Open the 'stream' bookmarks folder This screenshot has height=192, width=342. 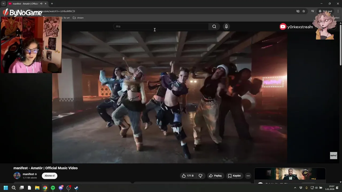coord(78,18)
